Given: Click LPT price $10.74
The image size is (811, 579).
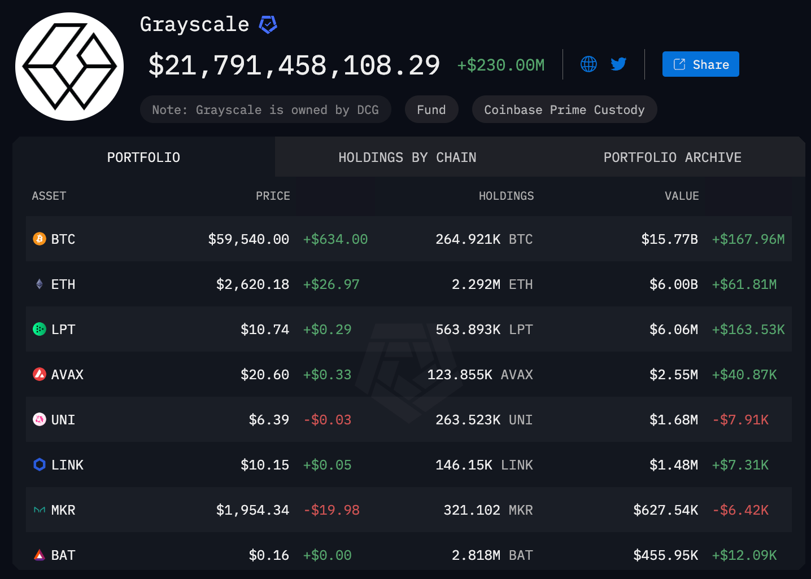Looking at the screenshot, I should tap(265, 330).
